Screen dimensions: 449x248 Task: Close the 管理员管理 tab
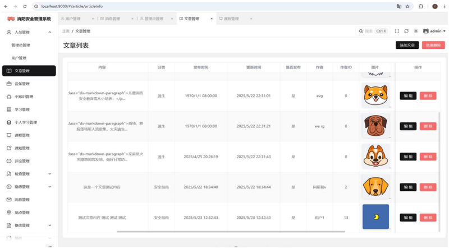click(x=172, y=19)
